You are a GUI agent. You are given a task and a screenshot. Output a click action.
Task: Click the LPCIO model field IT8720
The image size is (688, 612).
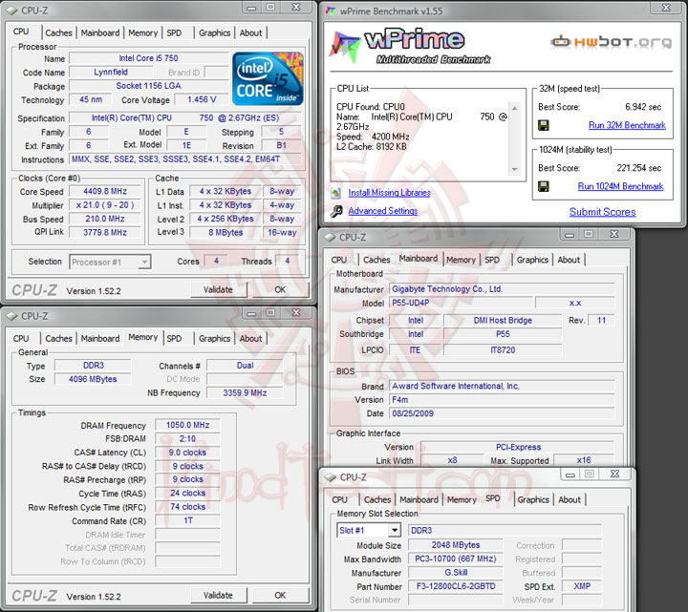pos(503,350)
